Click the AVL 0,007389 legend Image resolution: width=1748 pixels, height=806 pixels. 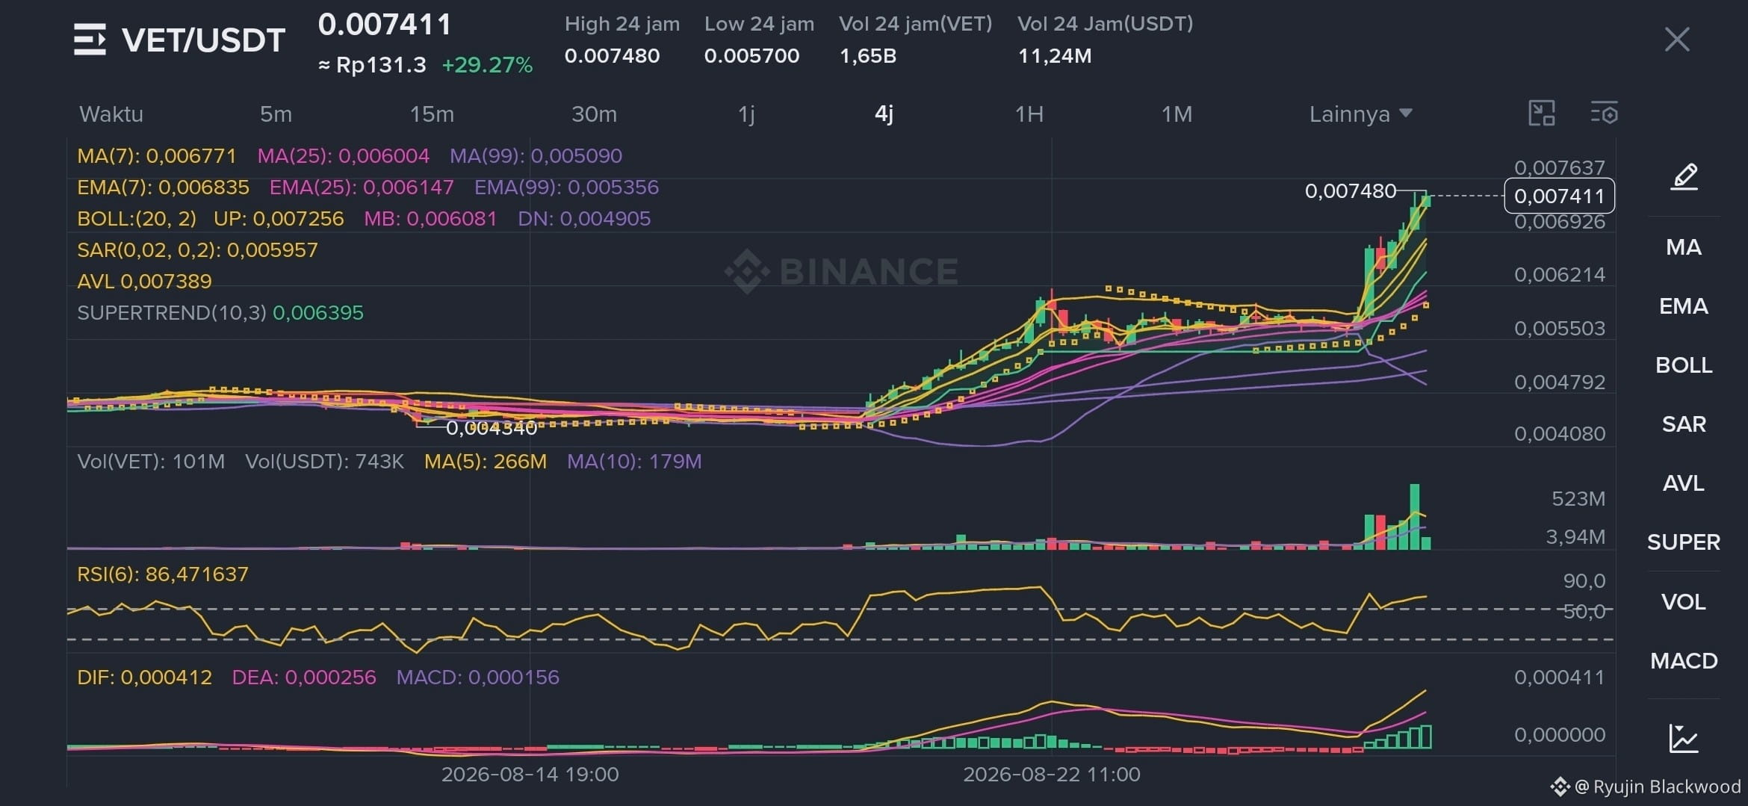144,282
